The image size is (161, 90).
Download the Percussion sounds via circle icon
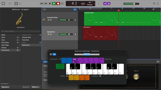click(18, 42)
